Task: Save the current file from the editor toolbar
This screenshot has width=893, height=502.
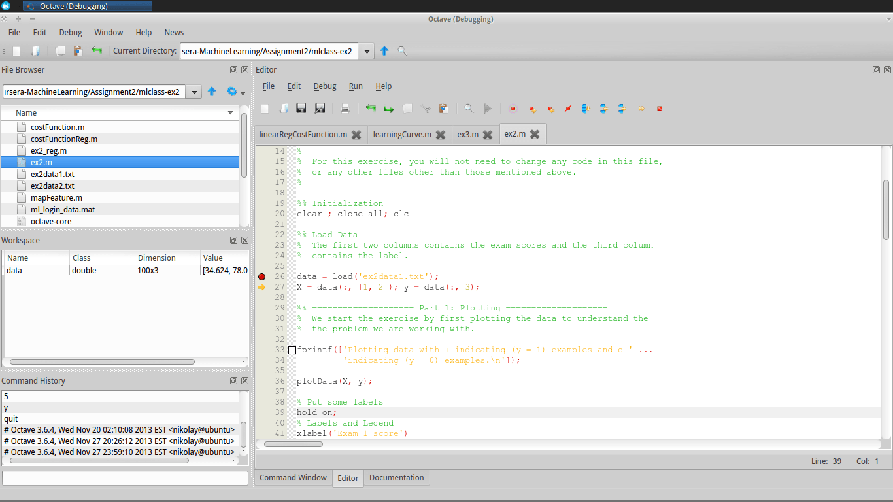Action: [301, 109]
